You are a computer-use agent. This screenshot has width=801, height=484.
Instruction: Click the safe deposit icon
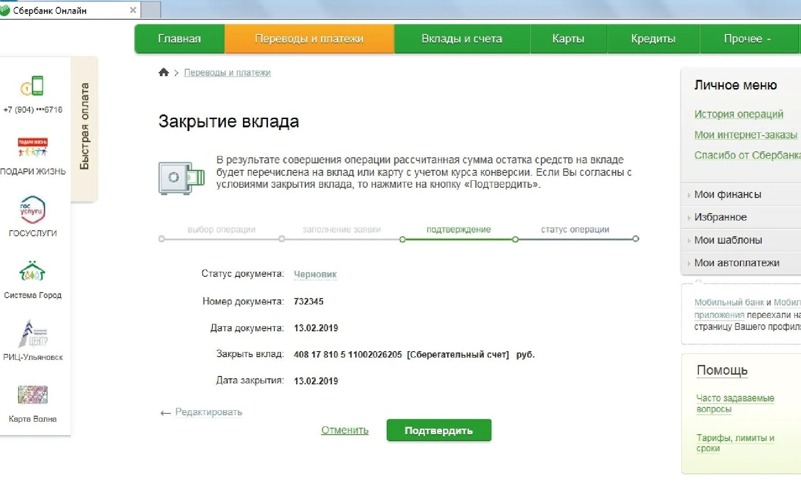[182, 178]
